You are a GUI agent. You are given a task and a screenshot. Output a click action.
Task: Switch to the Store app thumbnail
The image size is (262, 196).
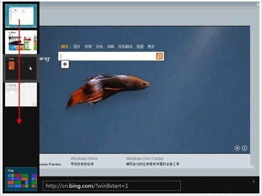tap(21, 42)
